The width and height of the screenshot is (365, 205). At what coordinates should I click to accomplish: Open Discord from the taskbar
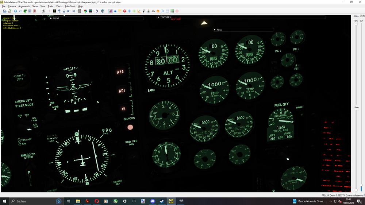153,201
